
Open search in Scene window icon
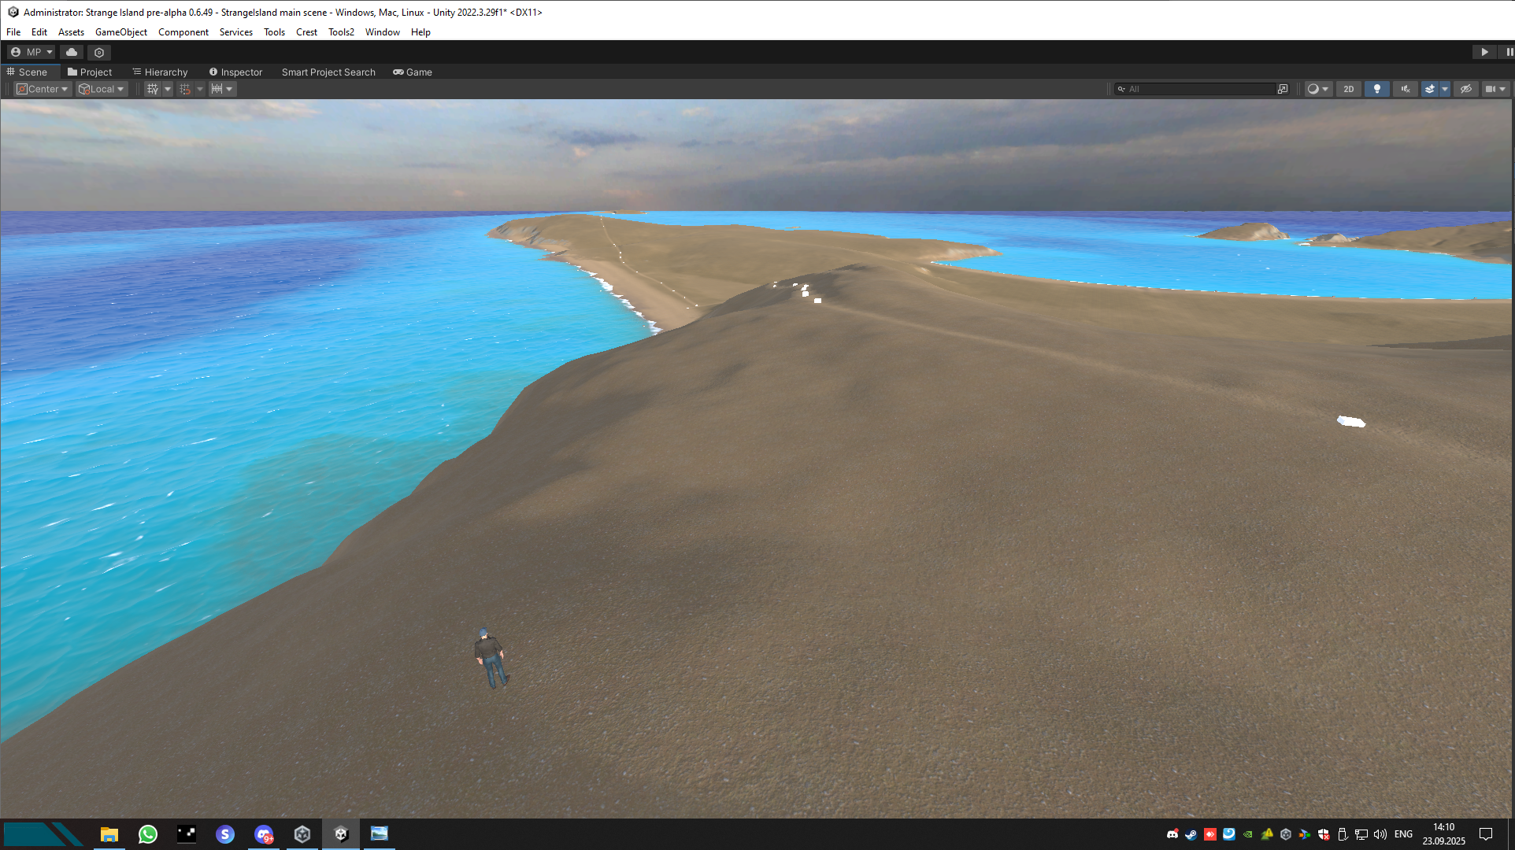click(1283, 89)
